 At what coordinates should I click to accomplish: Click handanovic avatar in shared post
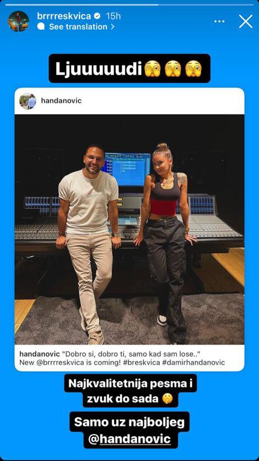pyautogui.click(x=27, y=101)
